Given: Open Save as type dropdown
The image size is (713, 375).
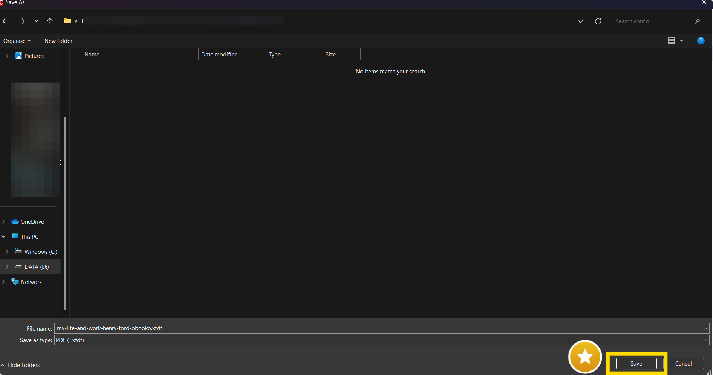Looking at the screenshot, I should point(382,340).
